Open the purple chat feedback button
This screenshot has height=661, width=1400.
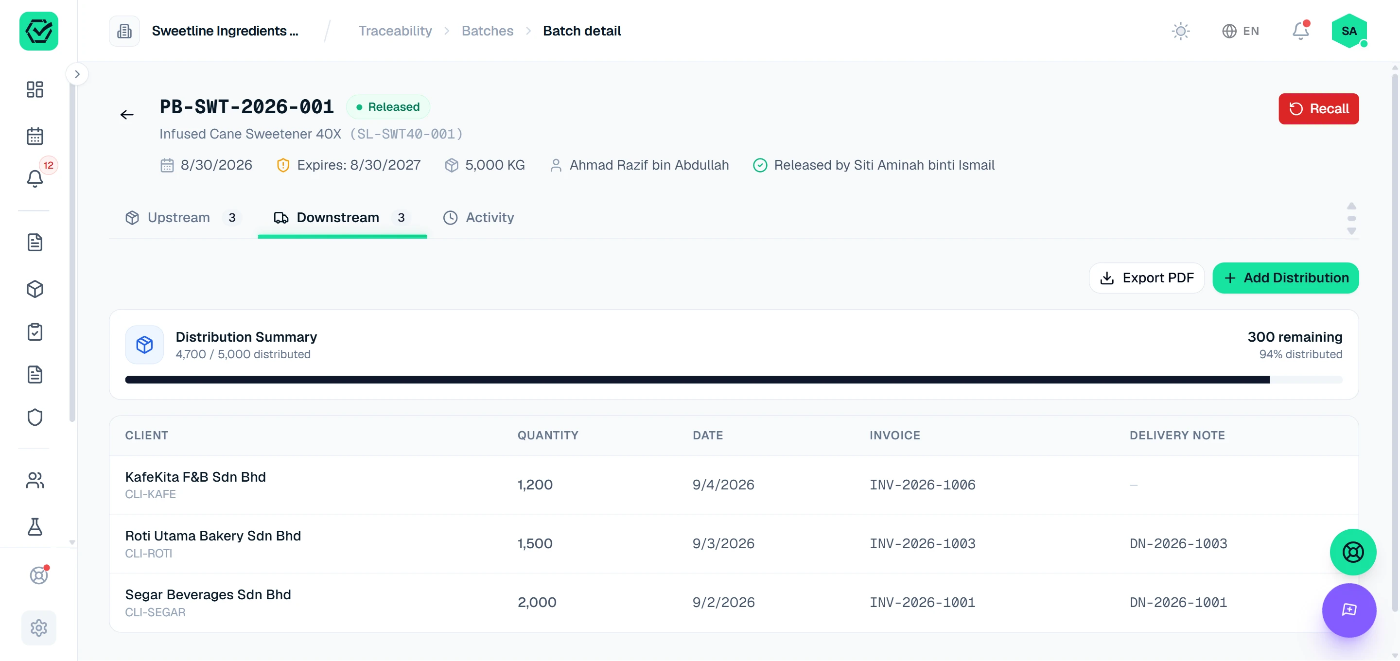(1349, 610)
